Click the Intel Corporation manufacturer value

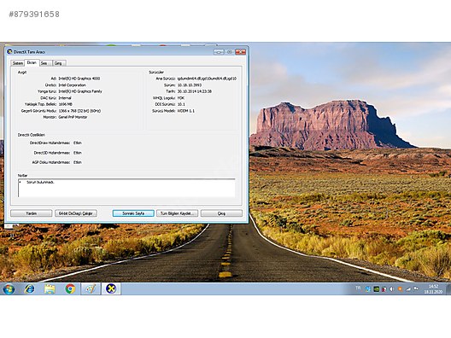(73, 85)
